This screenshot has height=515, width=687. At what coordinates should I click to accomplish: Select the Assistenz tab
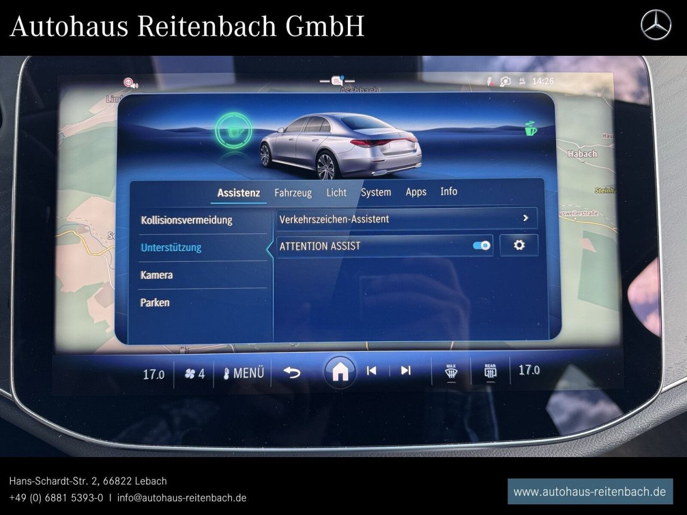tap(239, 193)
